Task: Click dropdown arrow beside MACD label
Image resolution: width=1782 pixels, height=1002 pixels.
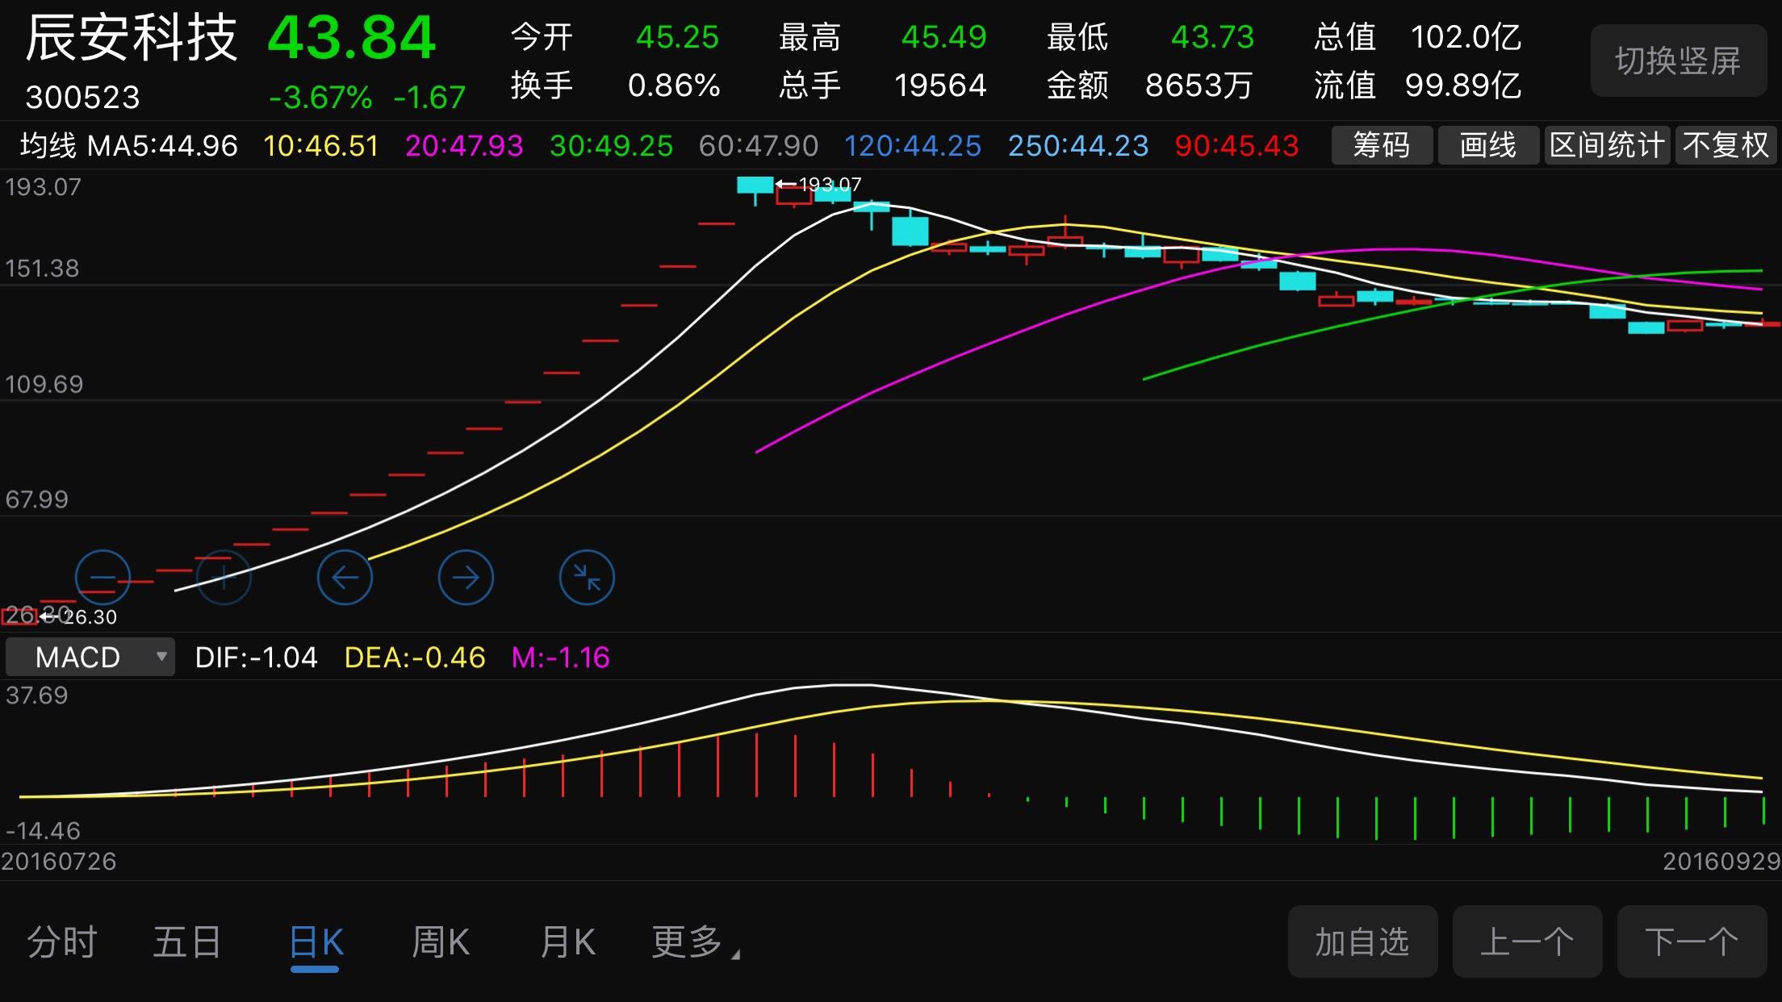Action: tap(161, 657)
